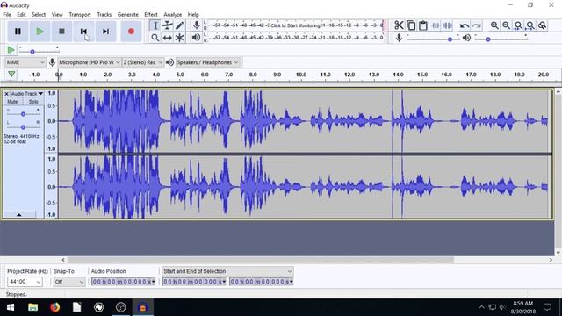Open the File menu

tap(7, 14)
